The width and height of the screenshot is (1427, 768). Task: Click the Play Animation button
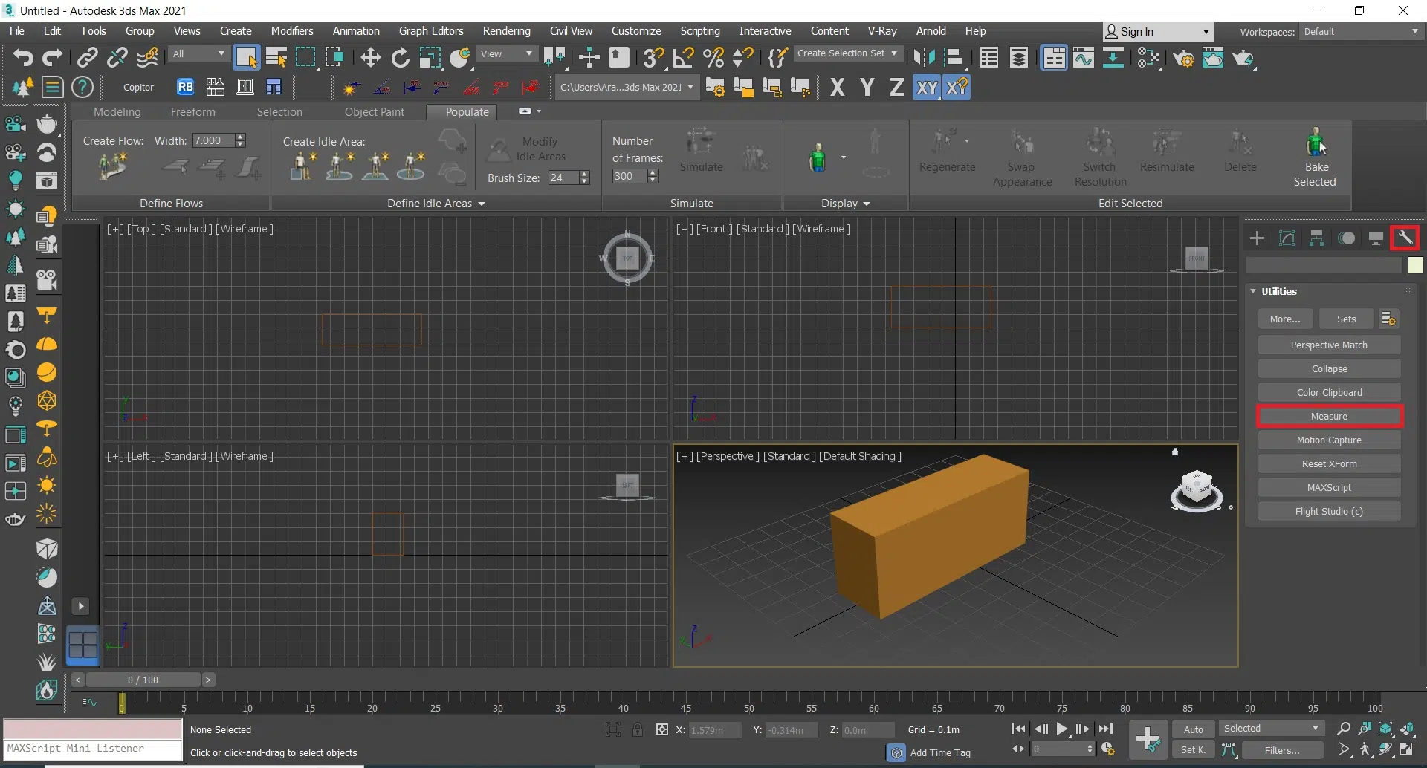1062,729
